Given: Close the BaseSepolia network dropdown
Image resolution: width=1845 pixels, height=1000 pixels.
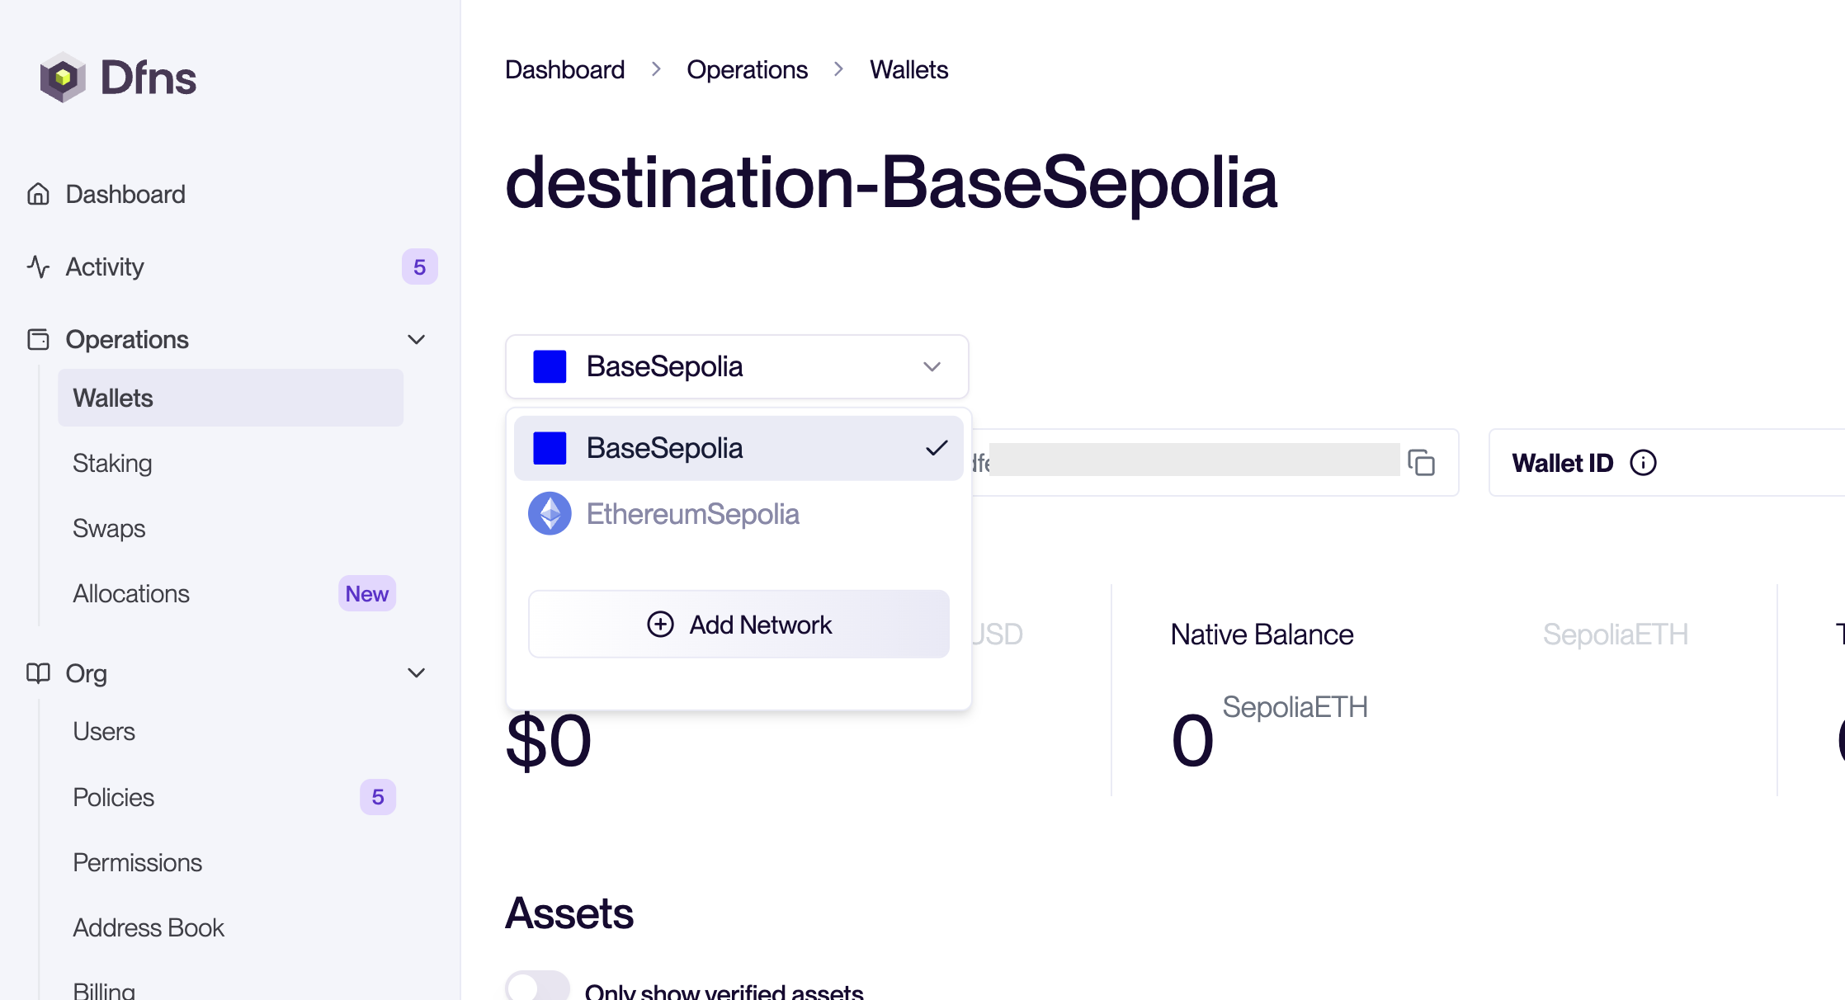Looking at the screenshot, I should point(932,366).
